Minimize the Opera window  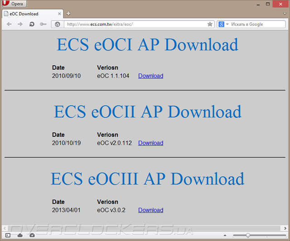258,5
